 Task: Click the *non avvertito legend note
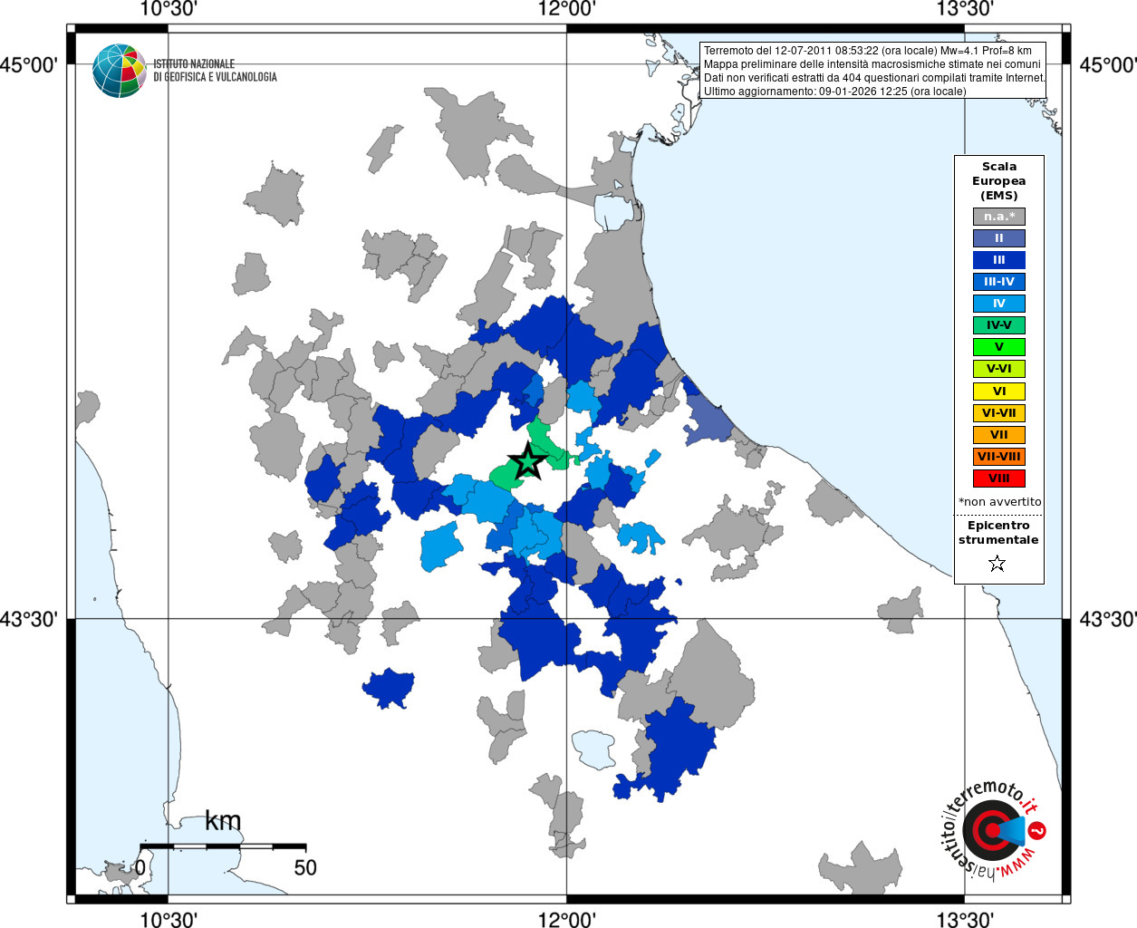[x=999, y=502]
